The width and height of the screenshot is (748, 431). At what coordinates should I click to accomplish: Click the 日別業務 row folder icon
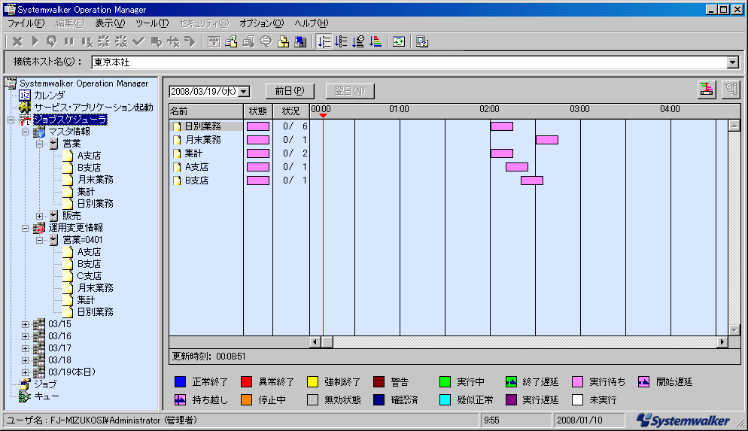[x=177, y=126]
